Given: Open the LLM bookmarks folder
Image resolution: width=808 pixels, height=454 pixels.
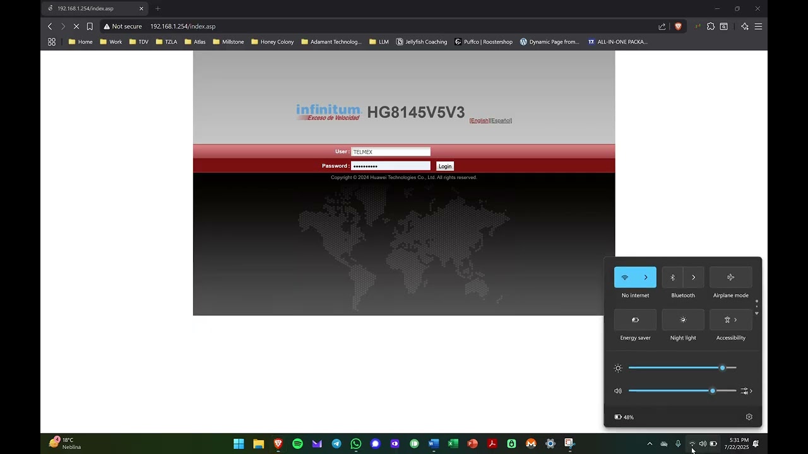Looking at the screenshot, I should 379,42.
